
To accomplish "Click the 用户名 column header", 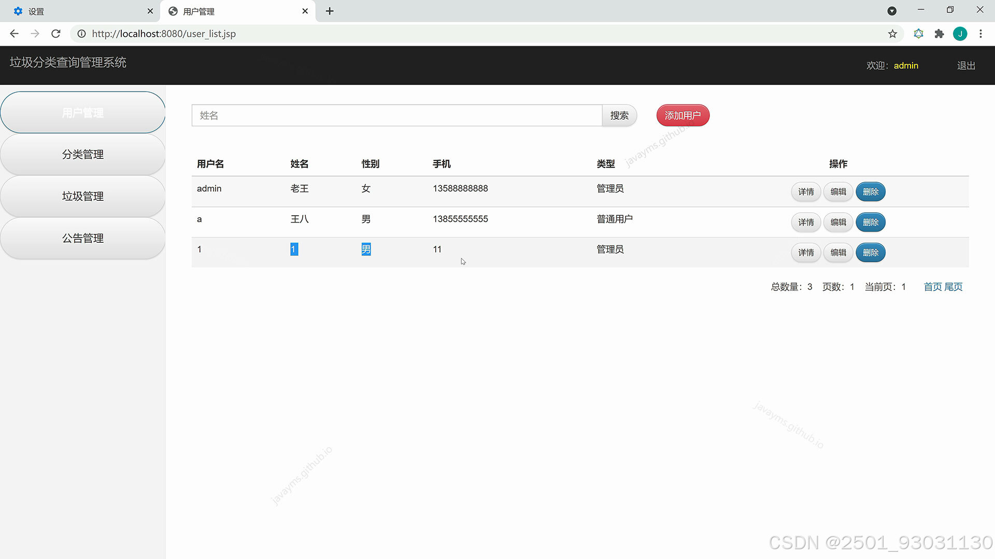I will (x=210, y=164).
